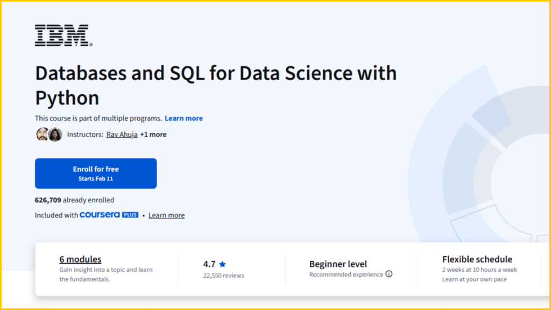Click Enroll for free
This screenshot has width=551, height=310.
click(x=95, y=173)
